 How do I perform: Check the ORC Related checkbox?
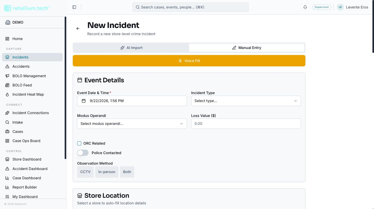[x=79, y=143]
